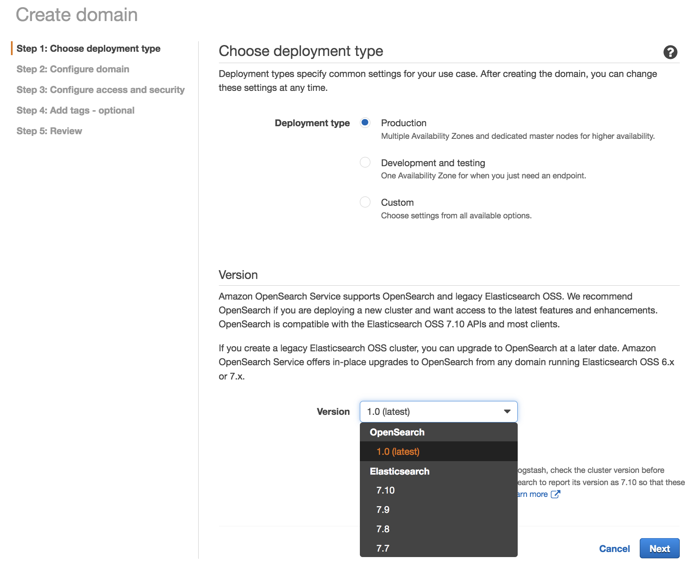Select Step 5: Review in the sidebar
The height and width of the screenshot is (568, 697).
tap(49, 131)
